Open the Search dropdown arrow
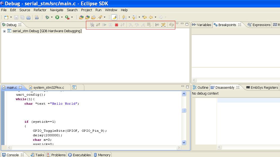This screenshot has width=280, height=157. pos(104,17)
